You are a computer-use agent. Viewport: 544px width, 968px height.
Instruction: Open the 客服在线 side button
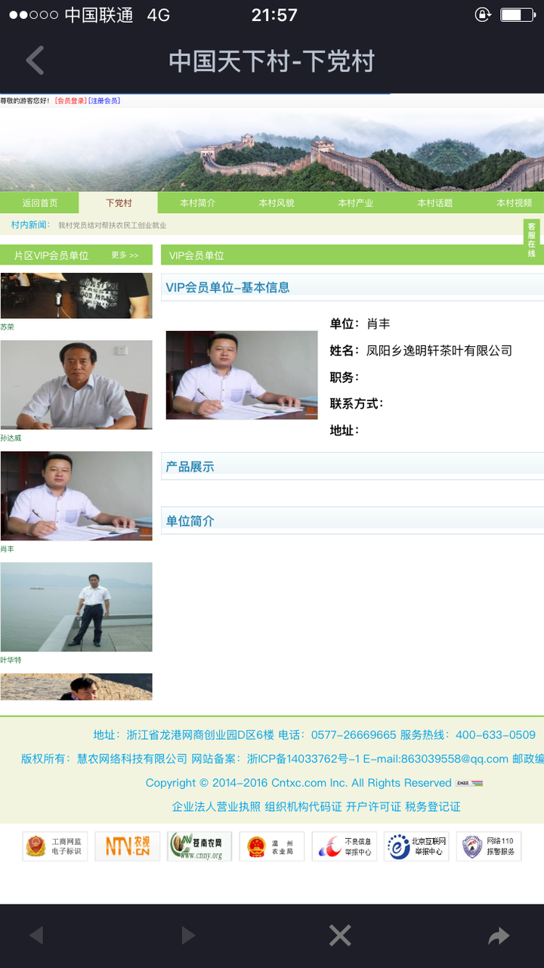click(532, 240)
